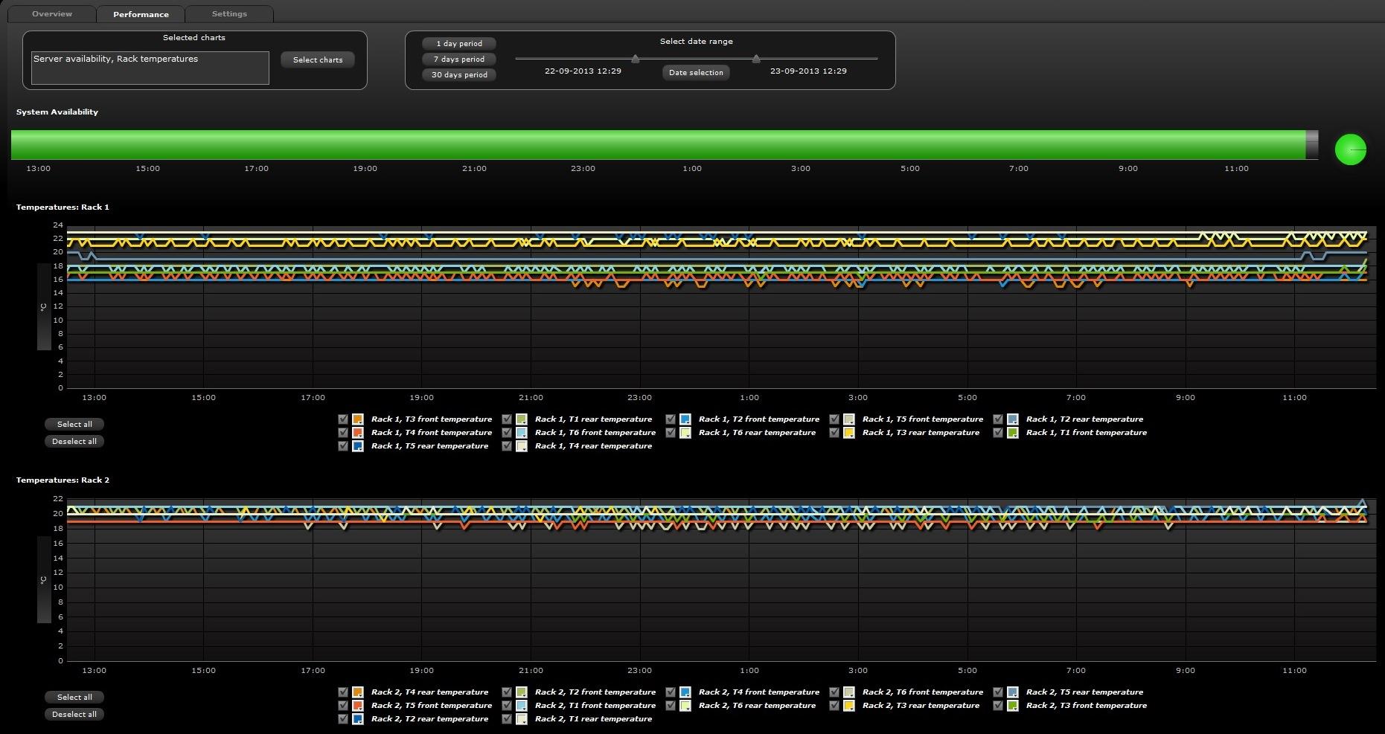Toggle Rack 1, T2 rear temperature checkbox
This screenshot has width=1385, height=734.
(998, 419)
